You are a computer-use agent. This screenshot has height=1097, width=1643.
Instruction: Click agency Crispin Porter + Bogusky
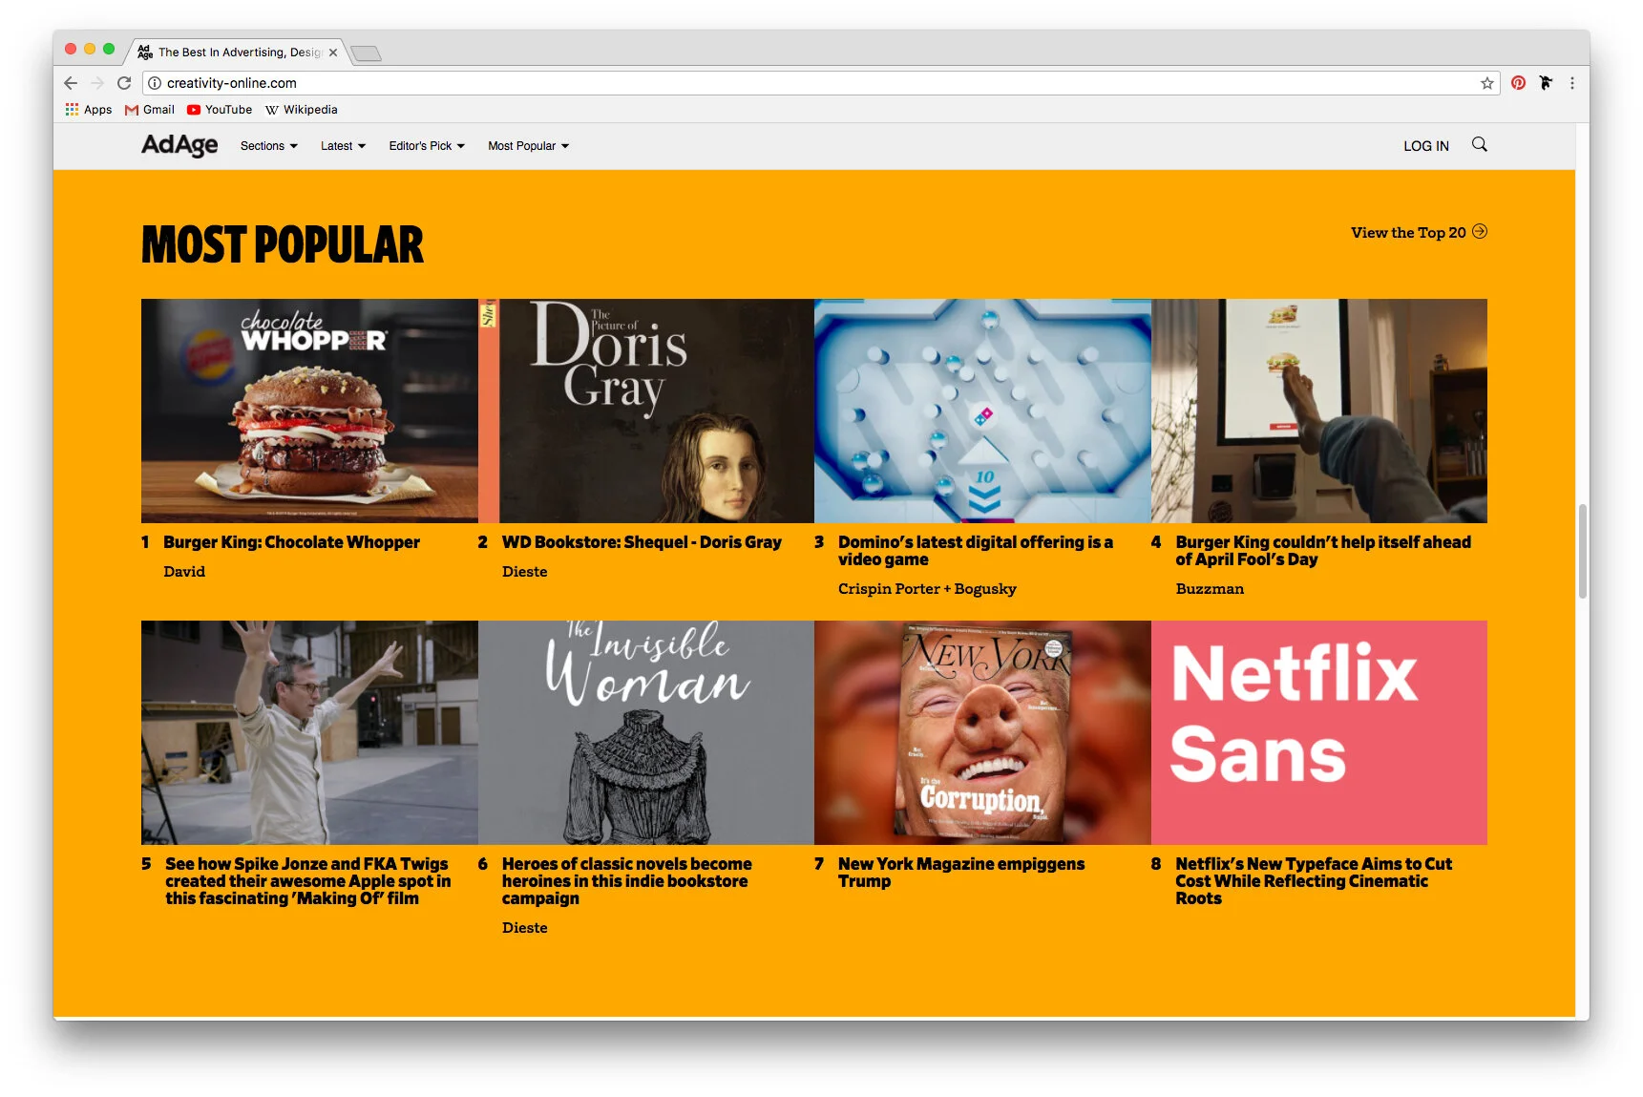(927, 589)
